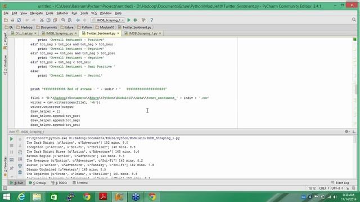This screenshot has width=360, height=202.
Task: Click the navigate Back arrow icon
Action: [x=78, y=20]
